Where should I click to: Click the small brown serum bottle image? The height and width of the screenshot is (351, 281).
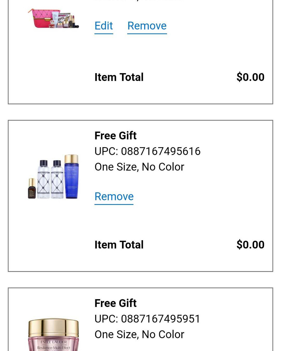coord(32,189)
